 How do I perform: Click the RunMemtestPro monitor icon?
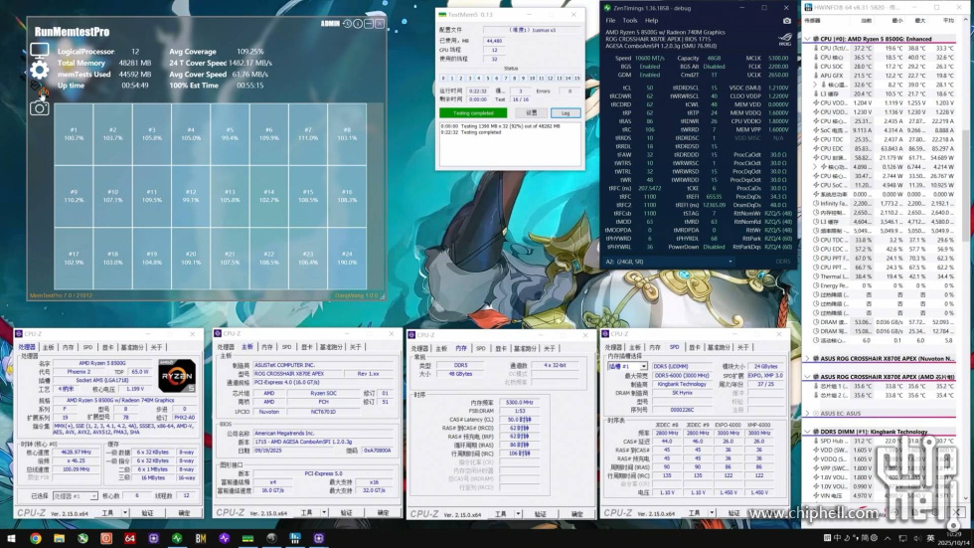point(39,51)
